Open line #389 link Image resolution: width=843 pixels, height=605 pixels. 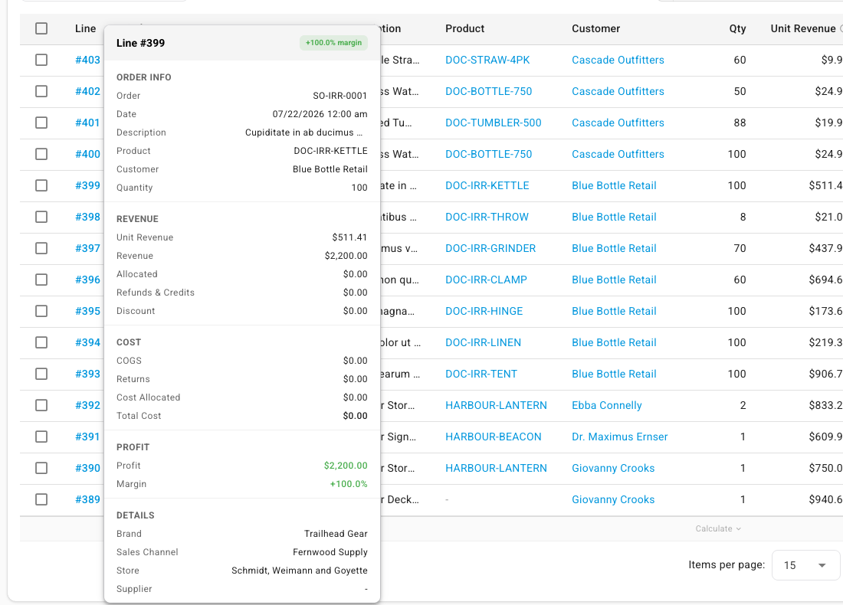[x=87, y=499]
